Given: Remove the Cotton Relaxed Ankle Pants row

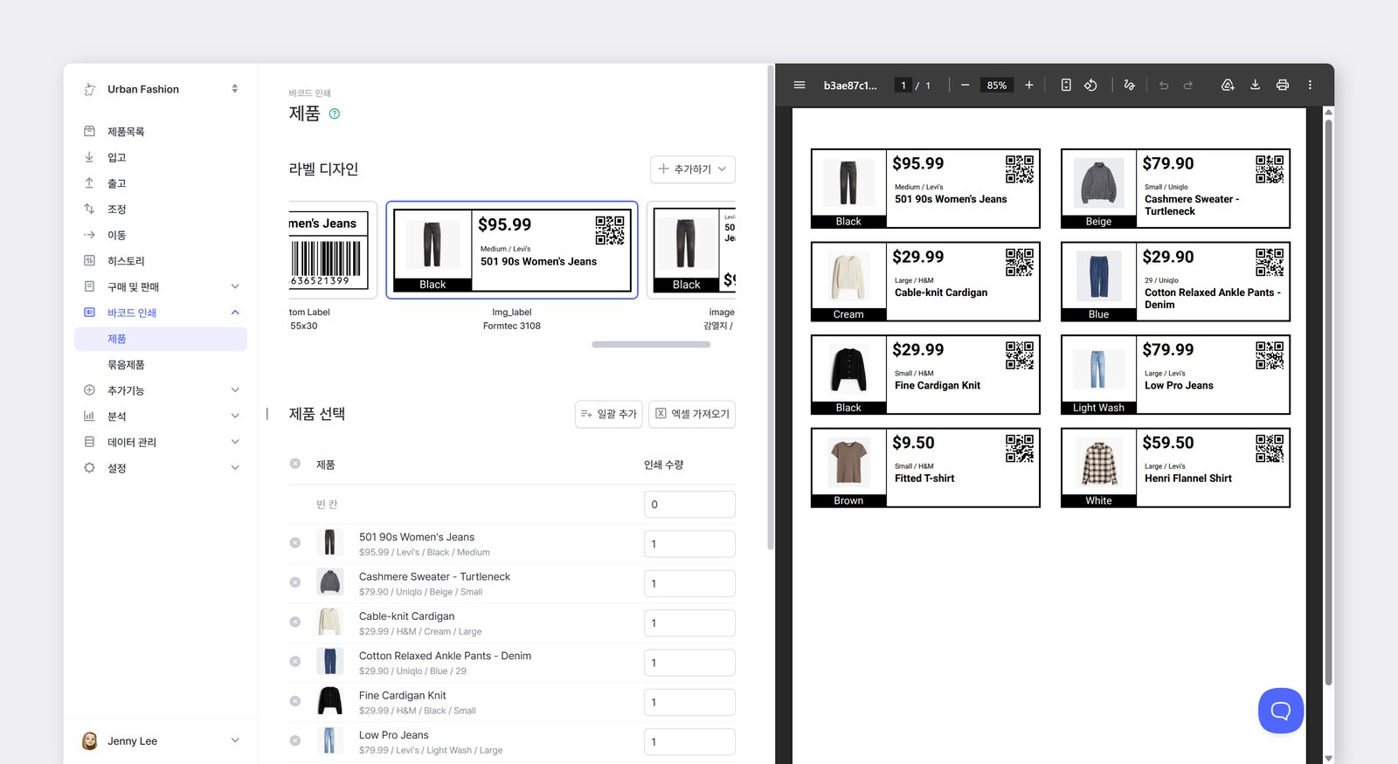Looking at the screenshot, I should pos(295,662).
